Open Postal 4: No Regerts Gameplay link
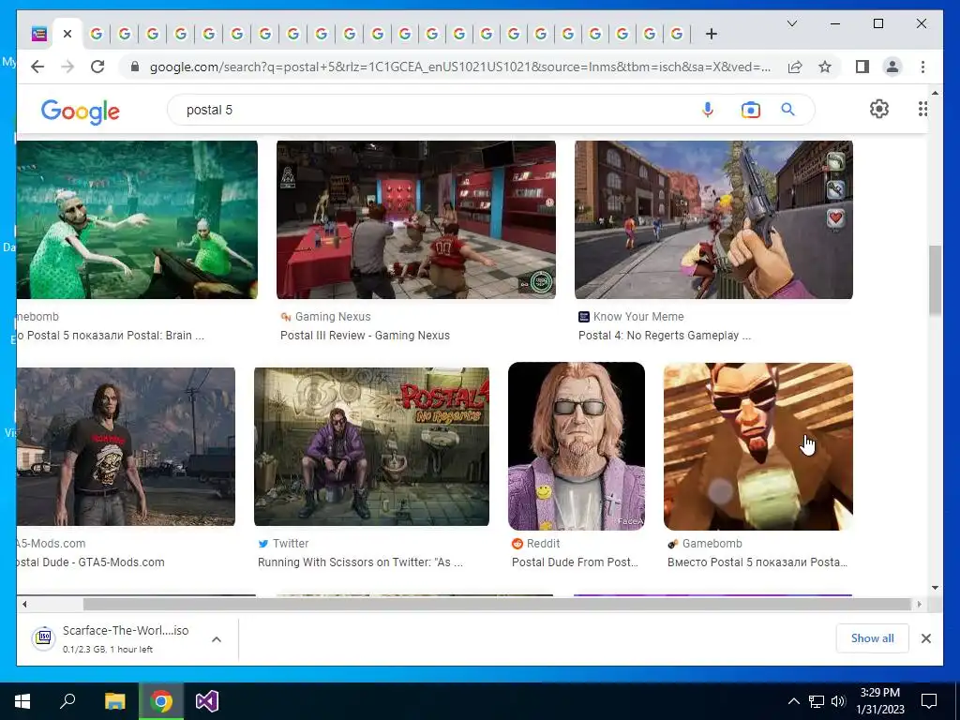This screenshot has width=960, height=720. click(x=665, y=336)
